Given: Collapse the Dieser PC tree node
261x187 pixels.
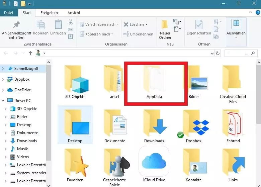Looking at the screenshot, I should click(3, 101).
